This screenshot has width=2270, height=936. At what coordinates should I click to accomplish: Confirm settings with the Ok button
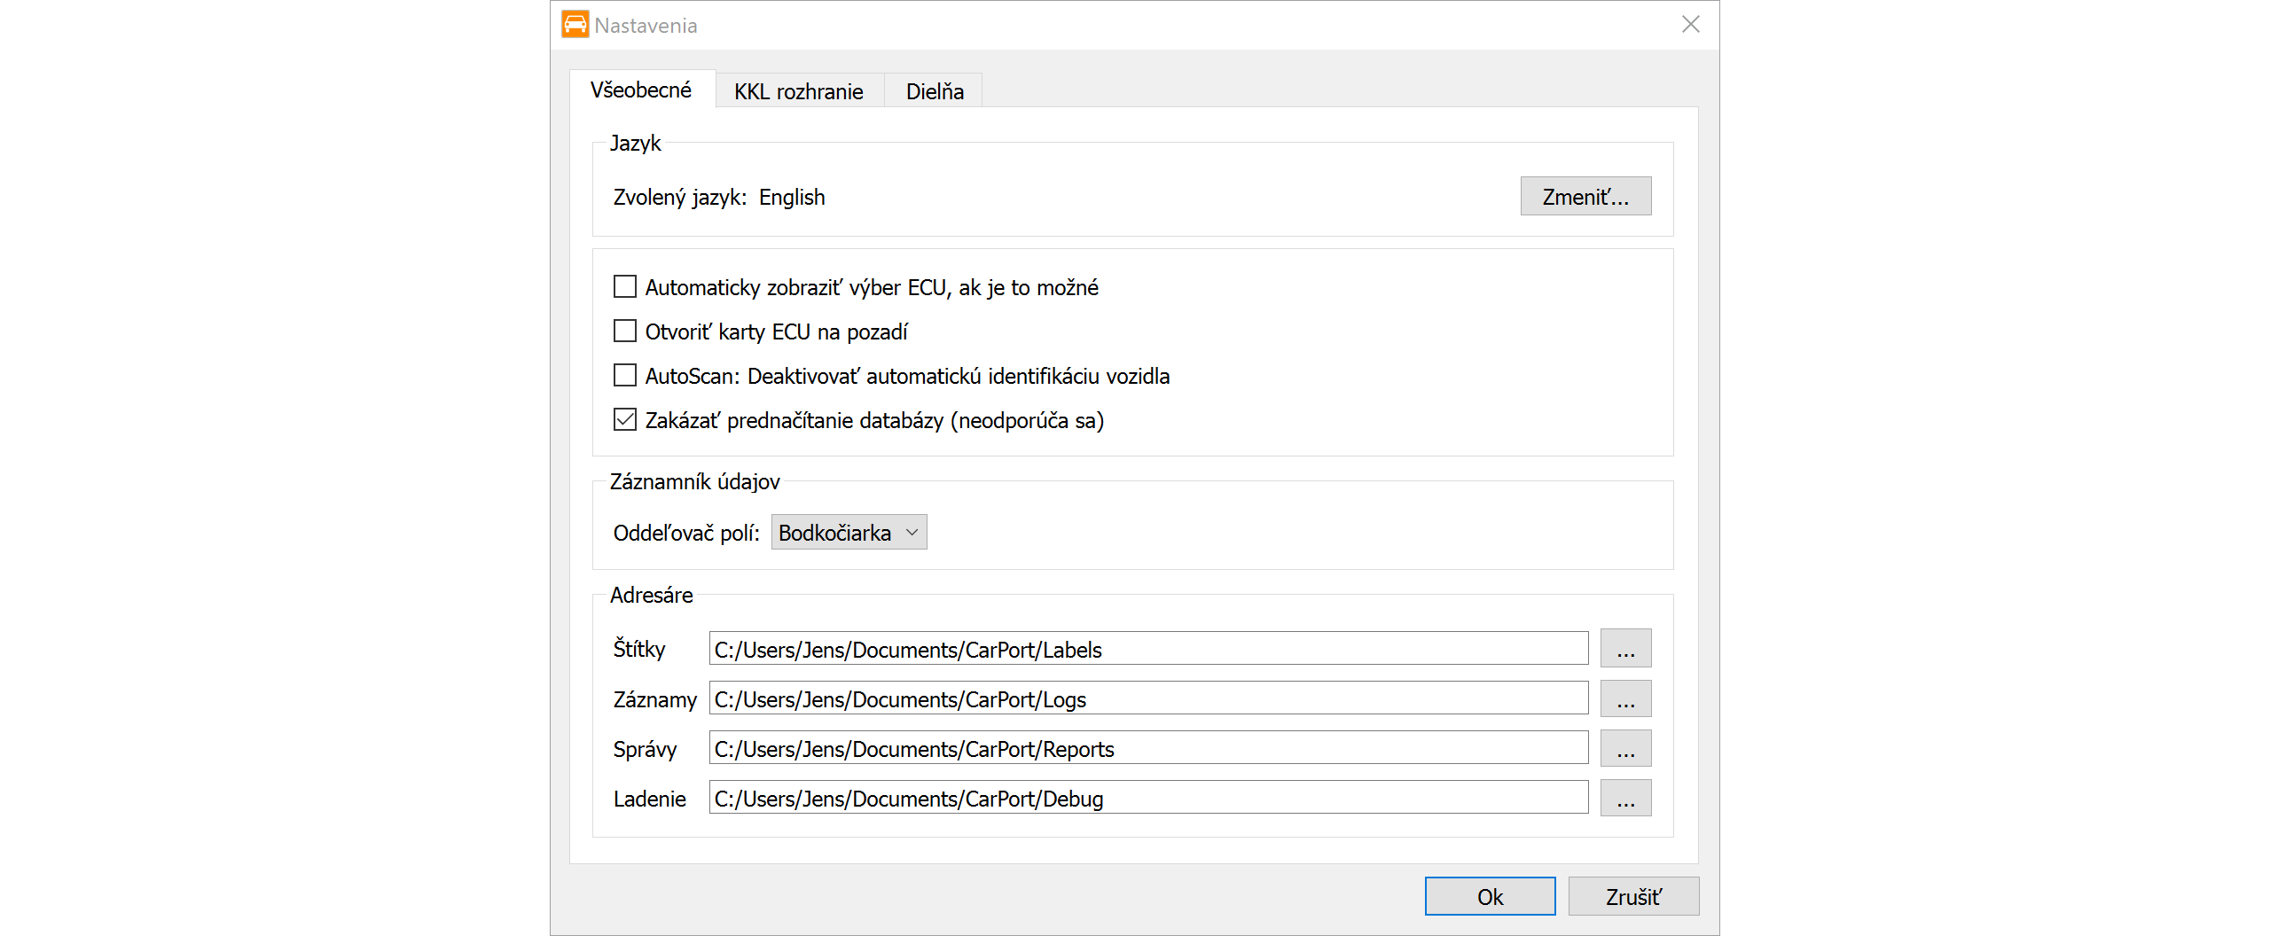(1490, 896)
